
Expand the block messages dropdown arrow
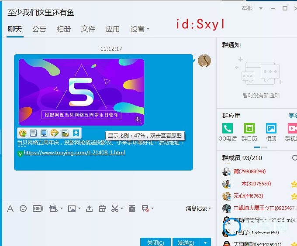pos(152,208)
